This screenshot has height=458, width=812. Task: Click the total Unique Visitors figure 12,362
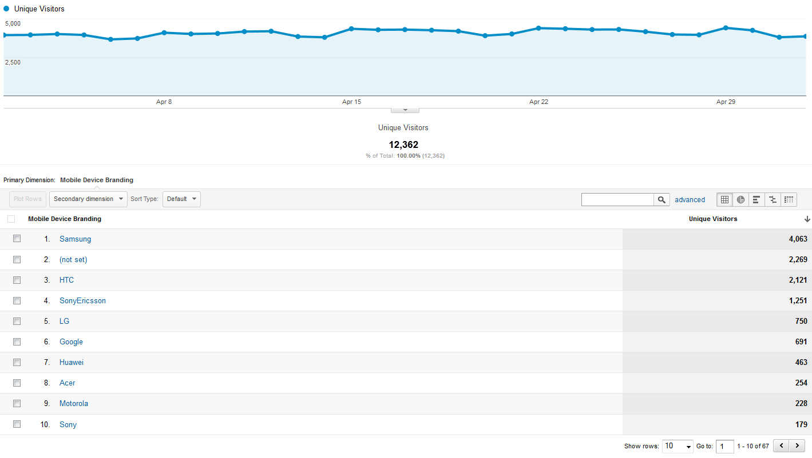click(x=403, y=145)
